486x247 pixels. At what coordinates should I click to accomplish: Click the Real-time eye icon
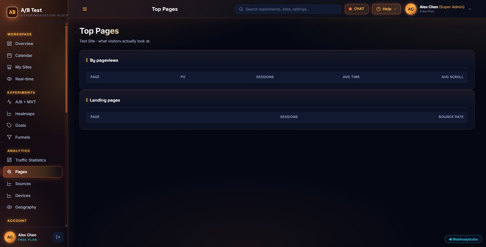(x=9, y=79)
